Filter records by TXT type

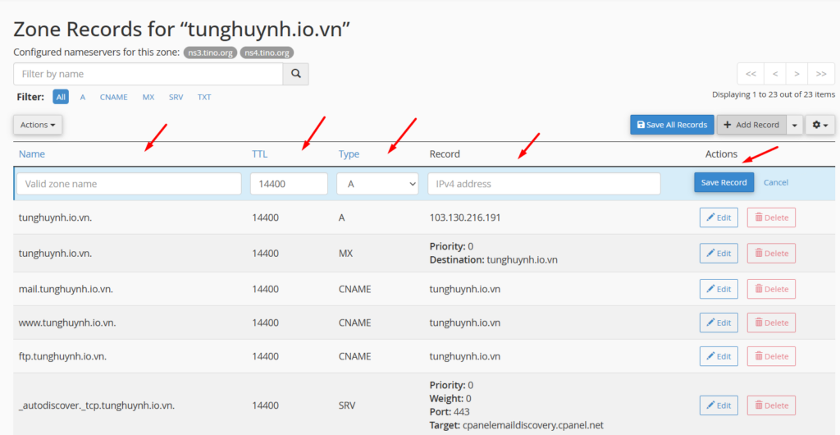(204, 97)
